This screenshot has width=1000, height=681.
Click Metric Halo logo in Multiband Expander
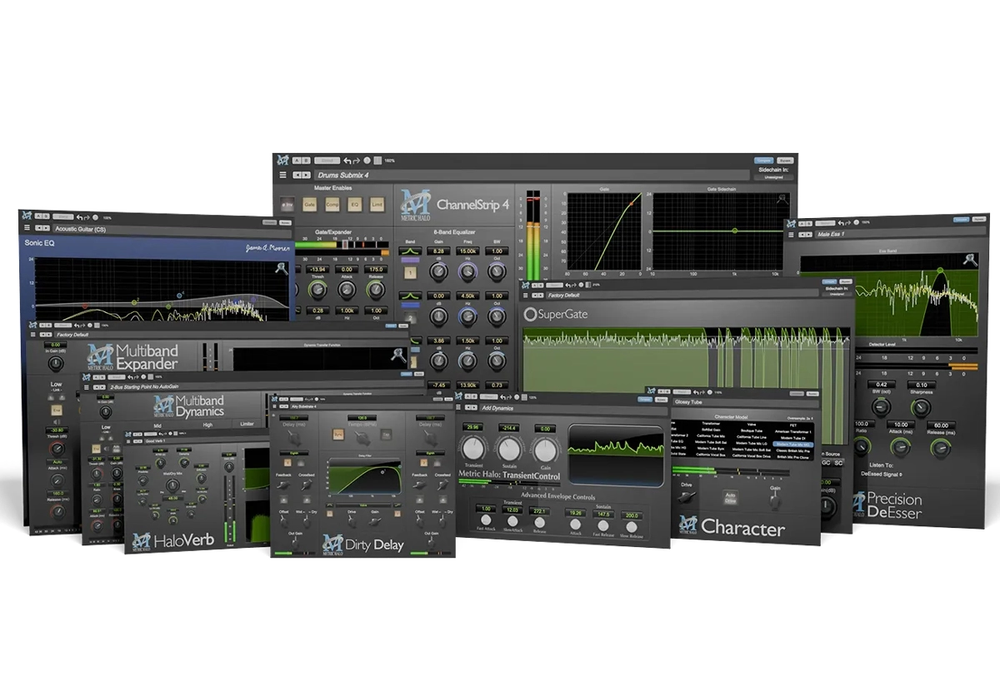tap(101, 355)
